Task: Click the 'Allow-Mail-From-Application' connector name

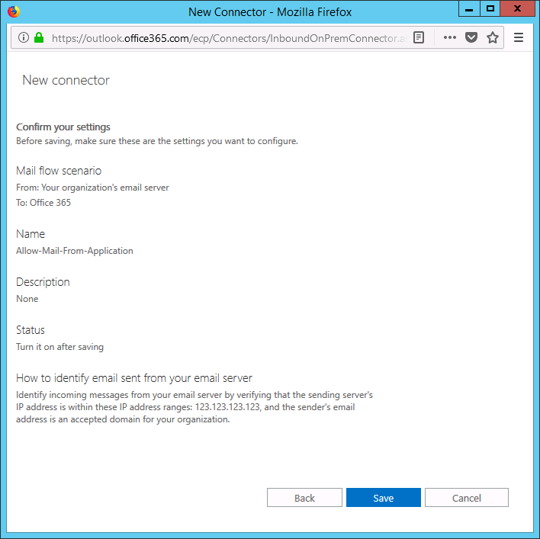Action: point(75,251)
